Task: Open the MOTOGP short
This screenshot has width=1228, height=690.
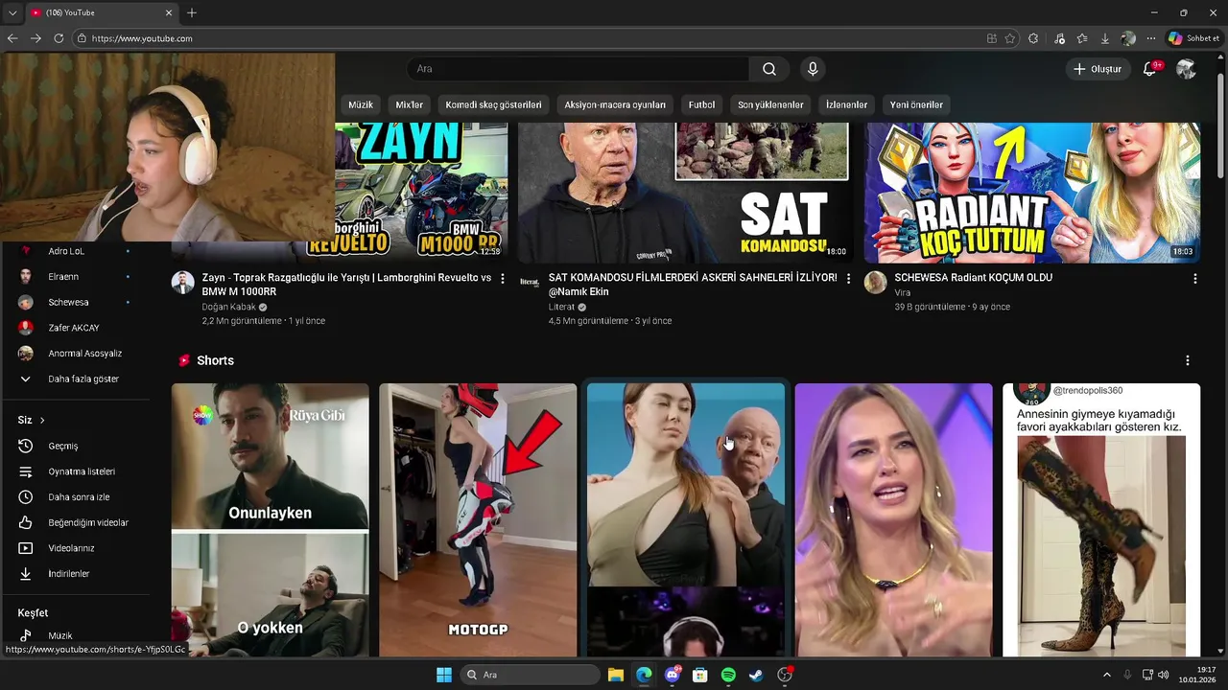Action: click(x=478, y=519)
